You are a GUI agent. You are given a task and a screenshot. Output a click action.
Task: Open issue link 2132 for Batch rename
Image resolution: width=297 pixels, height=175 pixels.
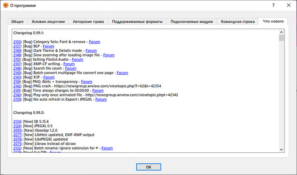17,148
